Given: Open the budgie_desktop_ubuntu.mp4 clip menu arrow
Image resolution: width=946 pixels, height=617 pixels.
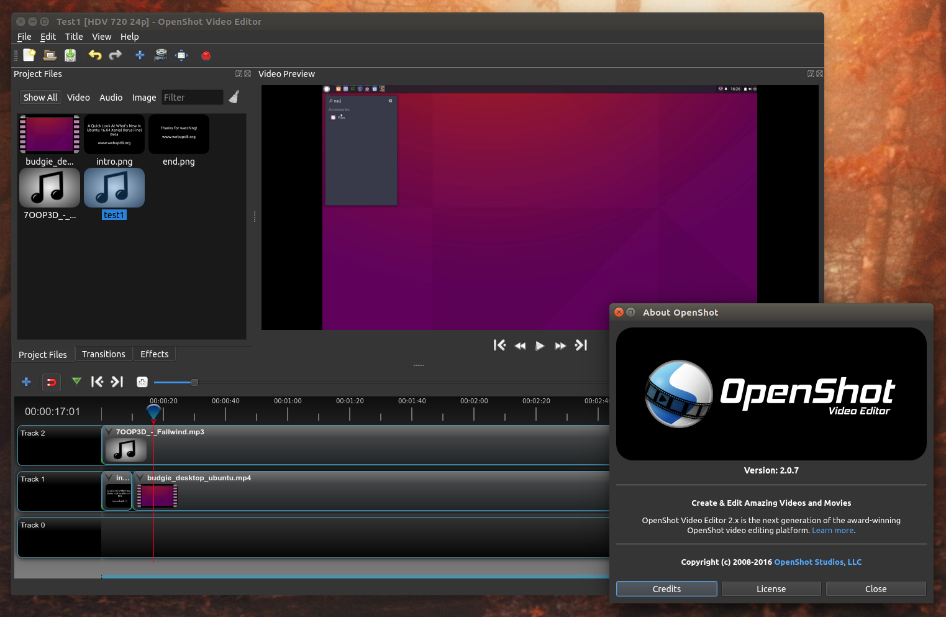Looking at the screenshot, I should [x=140, y=478].
